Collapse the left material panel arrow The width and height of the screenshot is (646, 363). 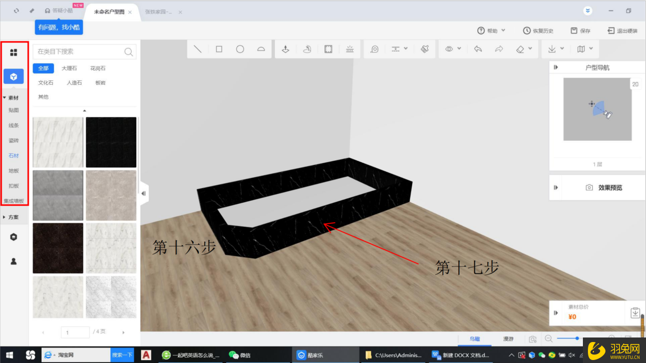click(x=144, y=193)
